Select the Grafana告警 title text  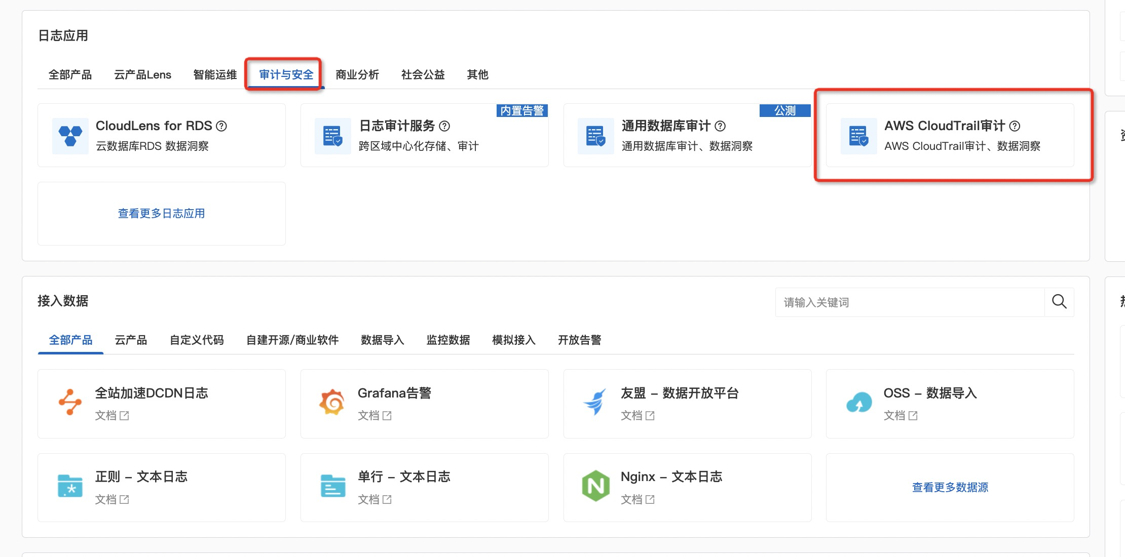point(394,393)
